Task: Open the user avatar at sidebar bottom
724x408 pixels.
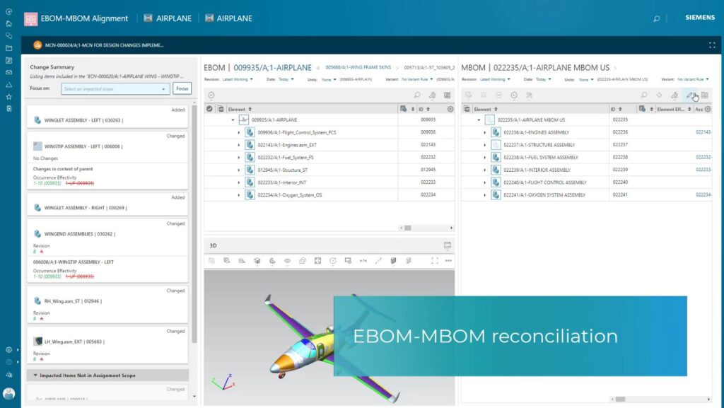Action: (x=8, y=393)
